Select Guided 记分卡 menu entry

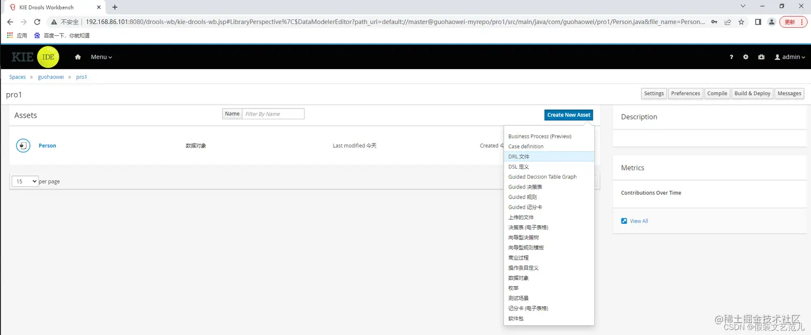(x=549, y=207)
